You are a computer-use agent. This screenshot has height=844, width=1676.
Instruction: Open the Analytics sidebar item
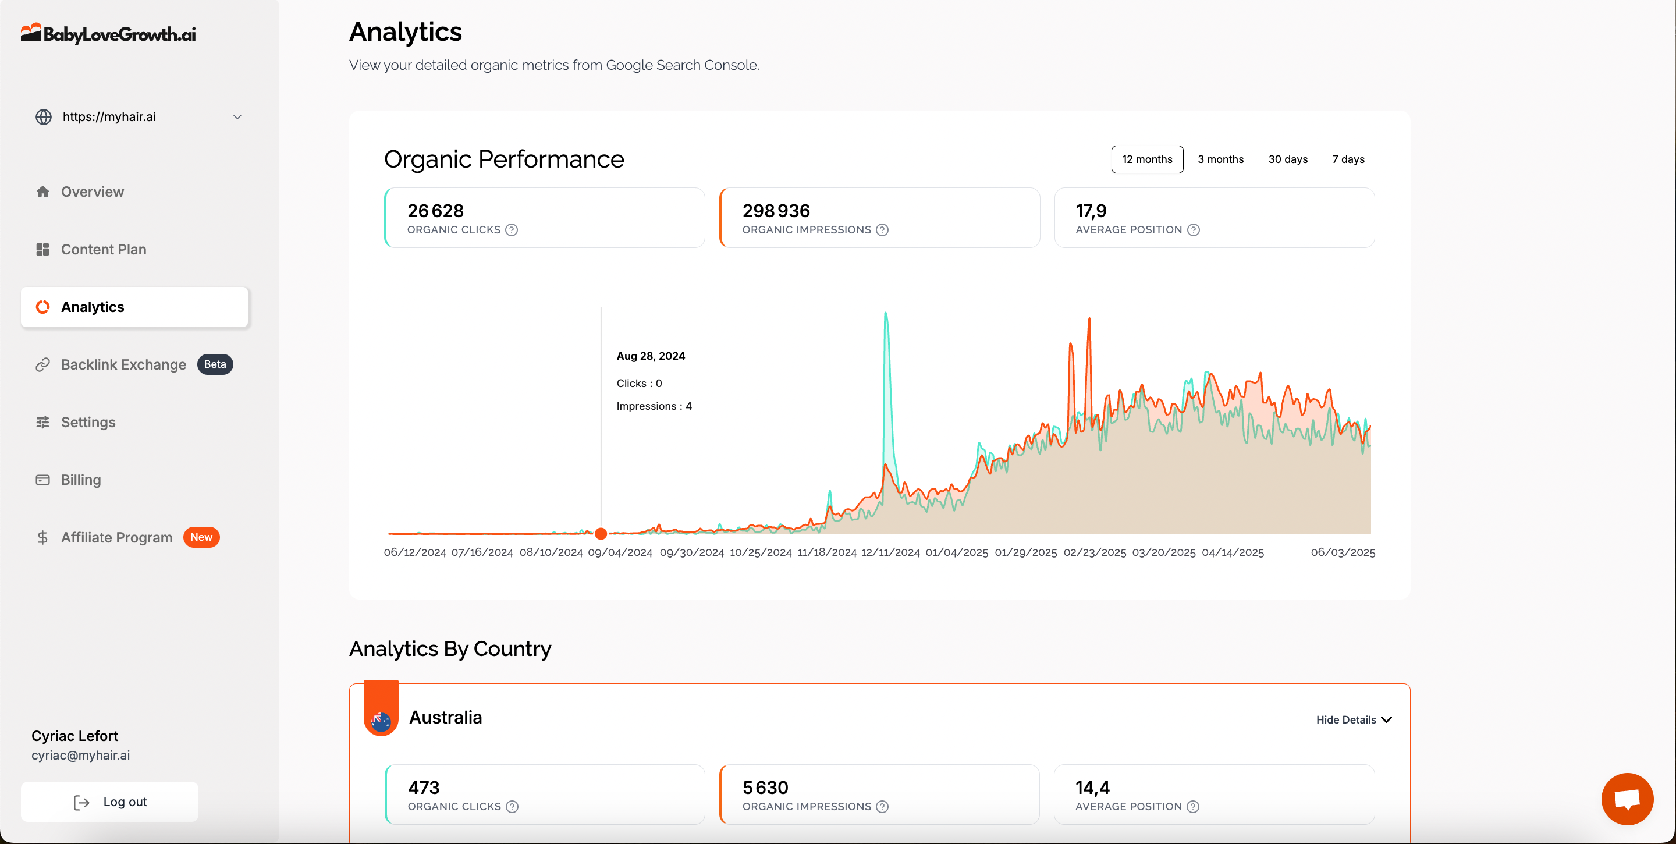click(134, 307)
